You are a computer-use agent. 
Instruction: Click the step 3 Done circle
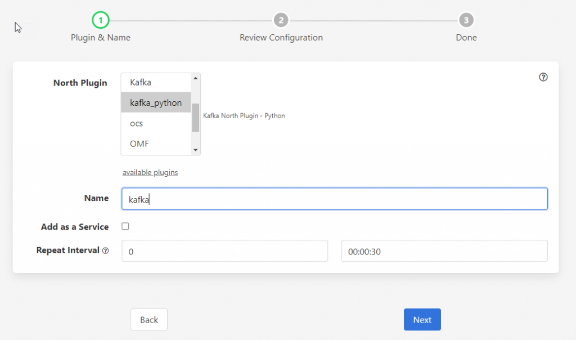(466, 20)
